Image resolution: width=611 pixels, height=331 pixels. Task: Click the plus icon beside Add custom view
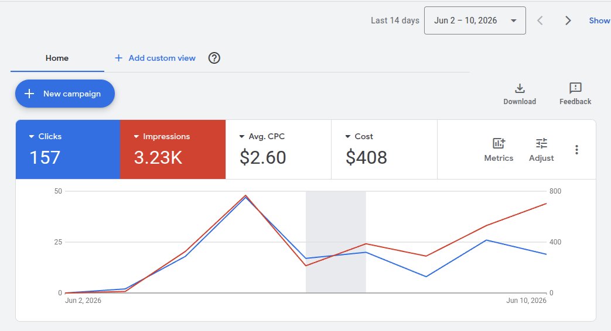[118, 58]
